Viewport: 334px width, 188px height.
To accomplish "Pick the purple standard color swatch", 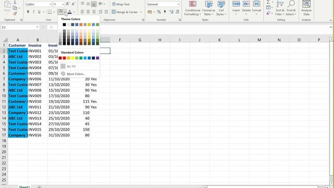I will [x=98, y=58].
